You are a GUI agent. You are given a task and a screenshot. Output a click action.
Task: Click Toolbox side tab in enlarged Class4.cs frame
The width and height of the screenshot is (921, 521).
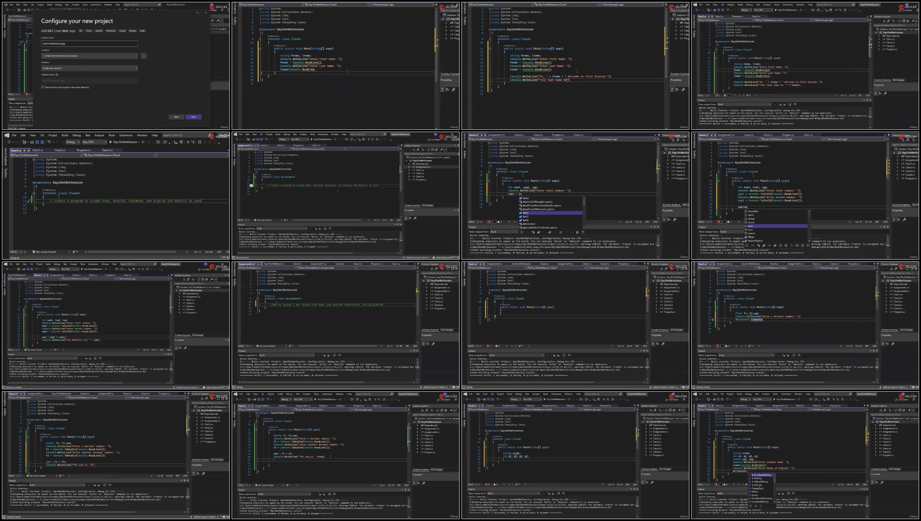coord(6,173)
